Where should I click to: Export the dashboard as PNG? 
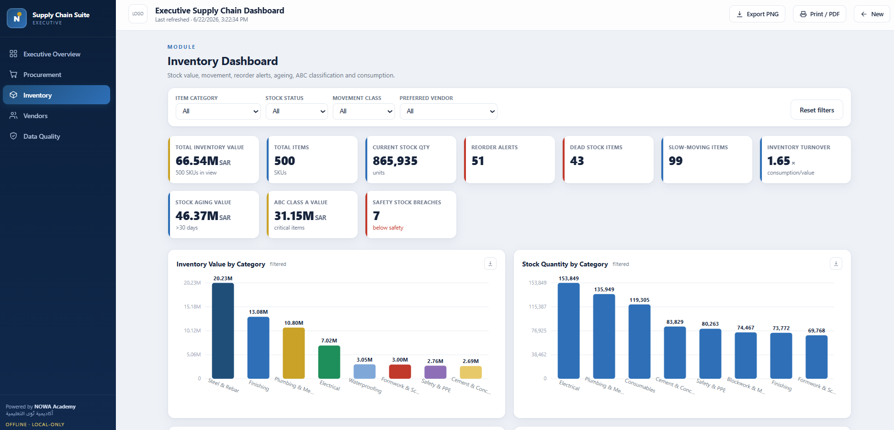pos(757,14)
